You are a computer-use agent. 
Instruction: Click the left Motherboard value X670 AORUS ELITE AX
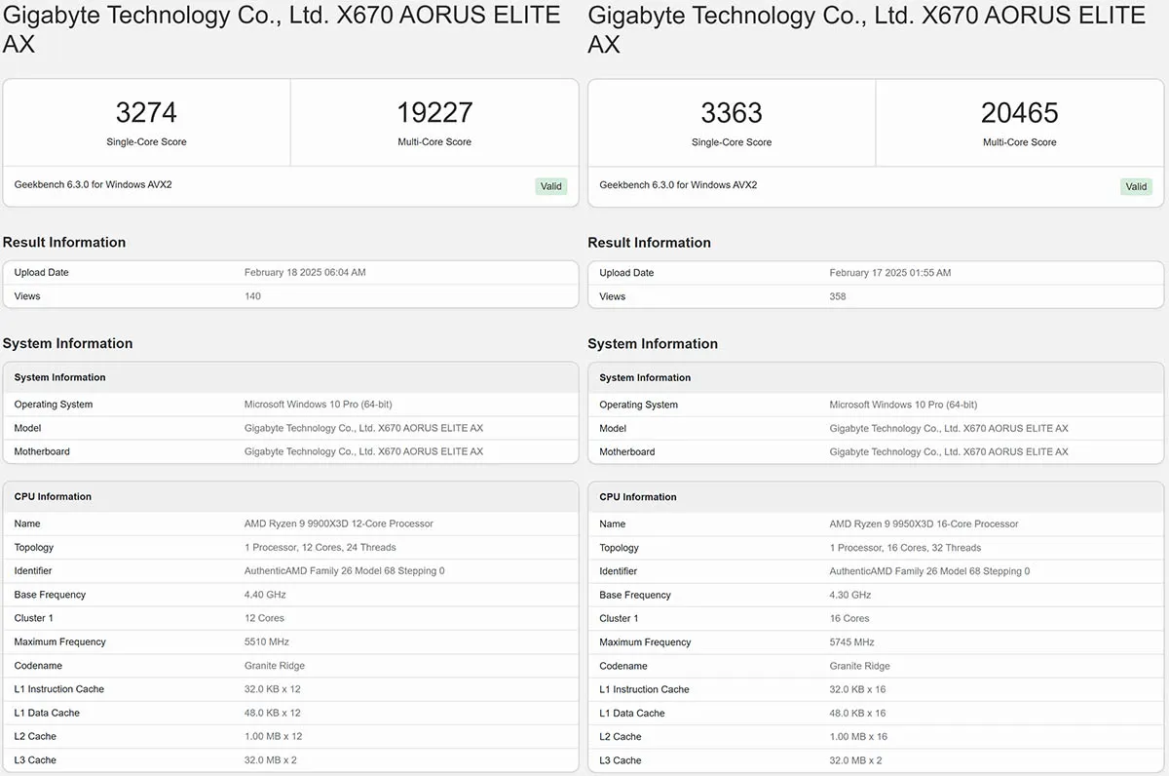coord(363,451)
